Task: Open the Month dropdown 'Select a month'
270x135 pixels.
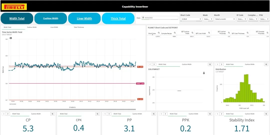Action: click(x=225, y=19)
